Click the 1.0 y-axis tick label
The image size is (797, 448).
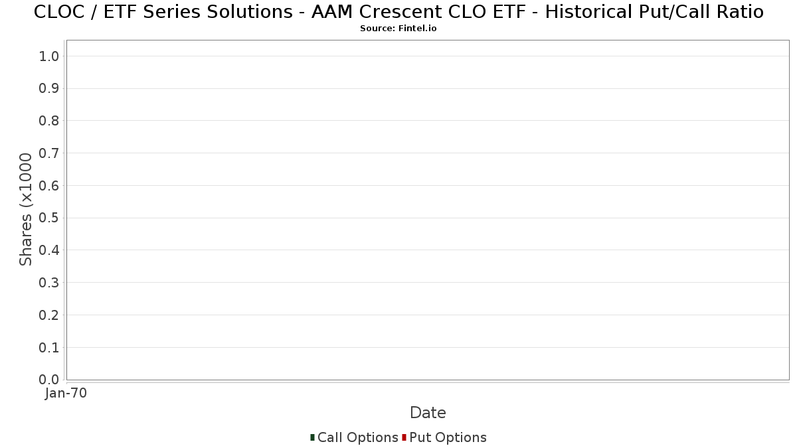pos(49,56)
